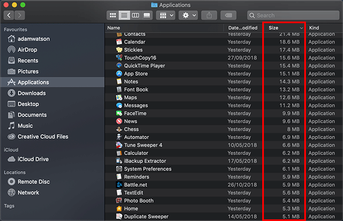Click the TouchCopy16 app icon
343x221 pixels.
point(119,58)
